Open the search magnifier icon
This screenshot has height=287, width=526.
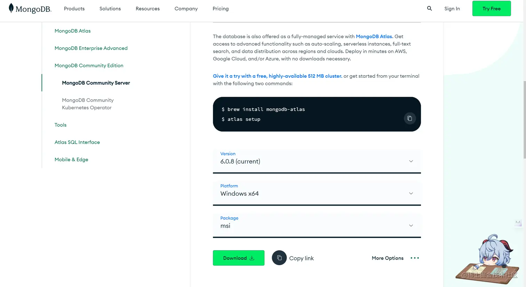coord(429,8)
